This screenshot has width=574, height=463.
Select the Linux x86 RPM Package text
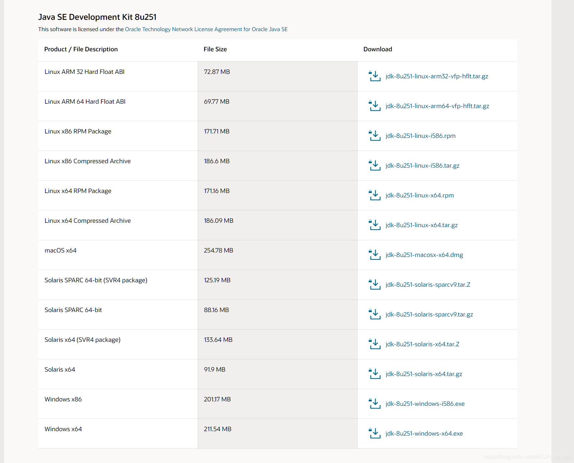[78, 131]
